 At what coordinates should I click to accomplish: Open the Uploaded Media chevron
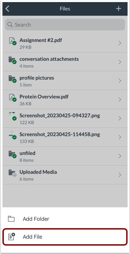tap(120, 175)
